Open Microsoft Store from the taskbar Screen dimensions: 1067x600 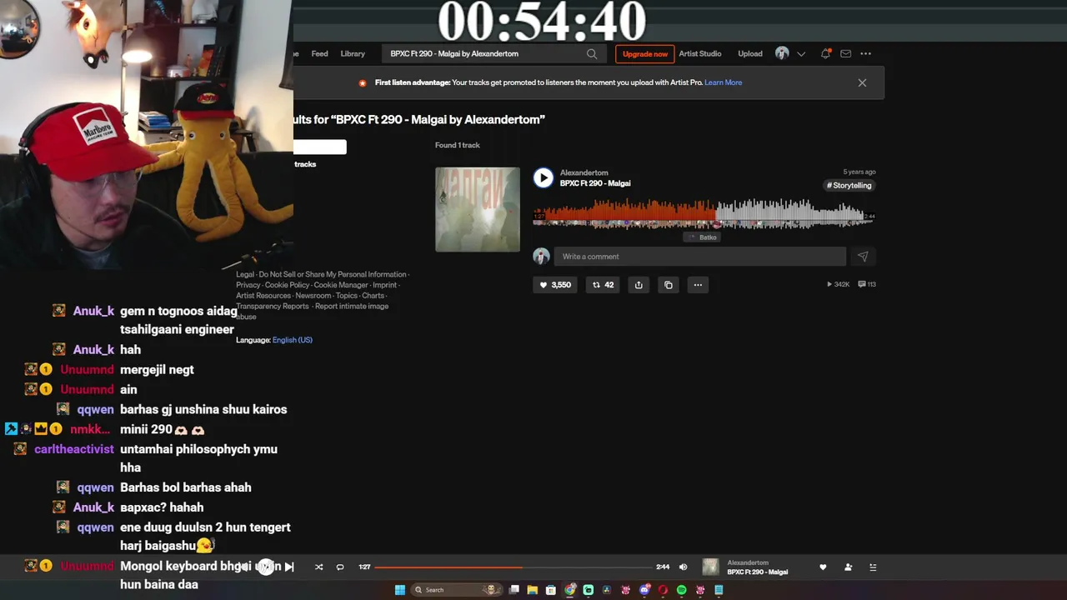click(x=551, y=590)
